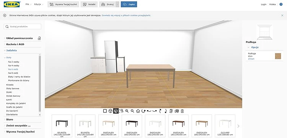Rotate the camera left with the curved left arrow
287x138 pixels.
(149, 111)
